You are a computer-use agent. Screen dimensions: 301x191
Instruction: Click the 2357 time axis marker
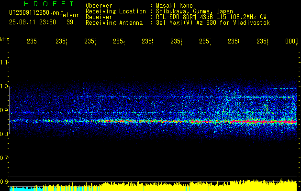(205, 41)
